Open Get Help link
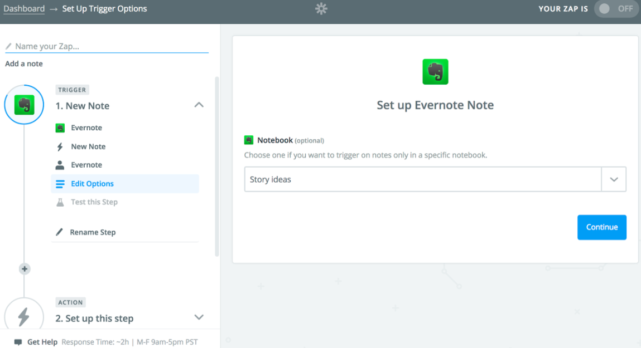This screenshot has height=348, width=641. (42, 342)
